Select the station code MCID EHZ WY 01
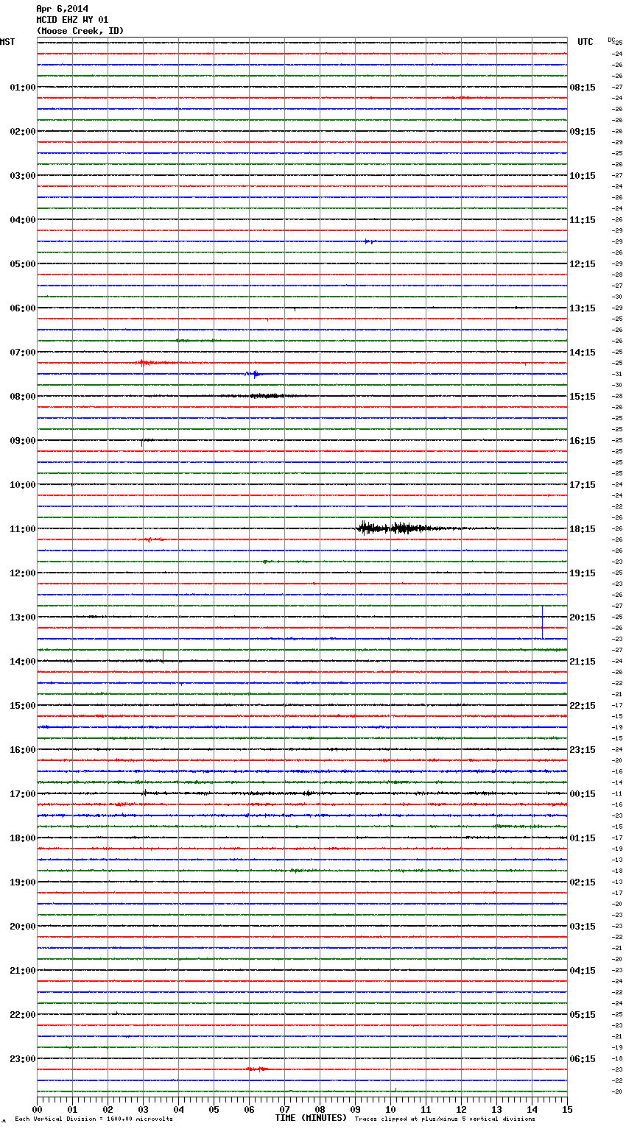This screenshot has height=1129, width=626. (72, 20)
